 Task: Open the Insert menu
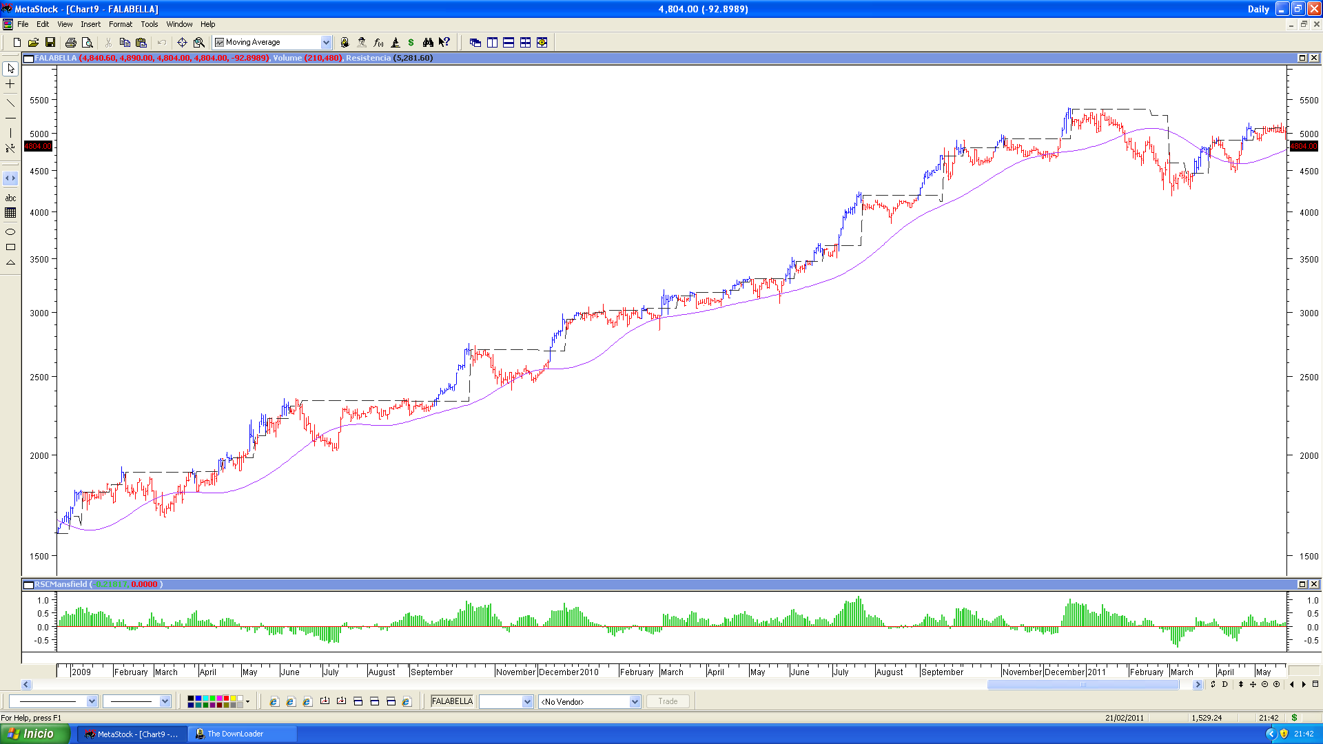(90, 24)
